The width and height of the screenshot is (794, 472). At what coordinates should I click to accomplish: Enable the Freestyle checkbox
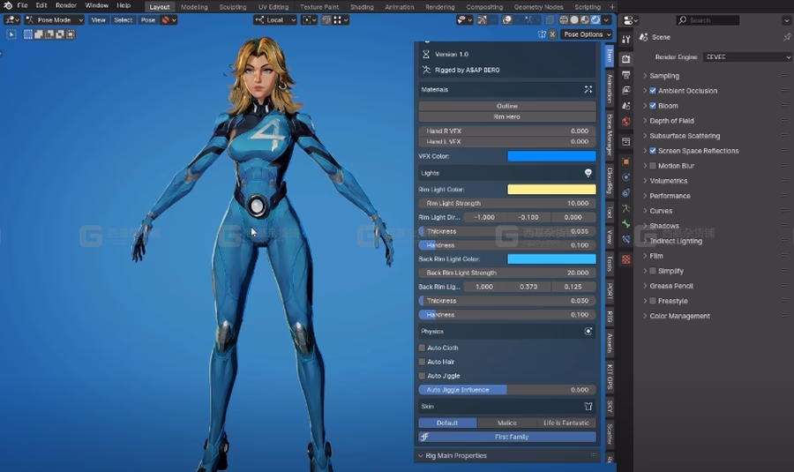pyautogui.click(x=653, y=301)
